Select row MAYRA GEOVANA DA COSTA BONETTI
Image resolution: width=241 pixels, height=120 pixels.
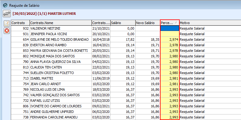(x=126, y=51)
